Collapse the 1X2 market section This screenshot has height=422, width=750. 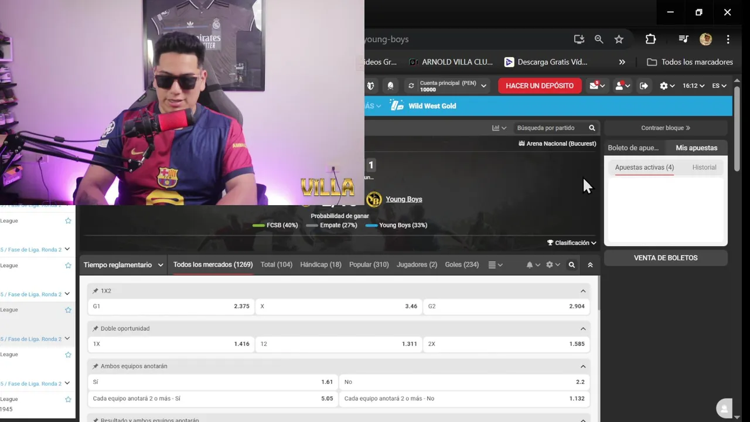click(x=583, y=291)
